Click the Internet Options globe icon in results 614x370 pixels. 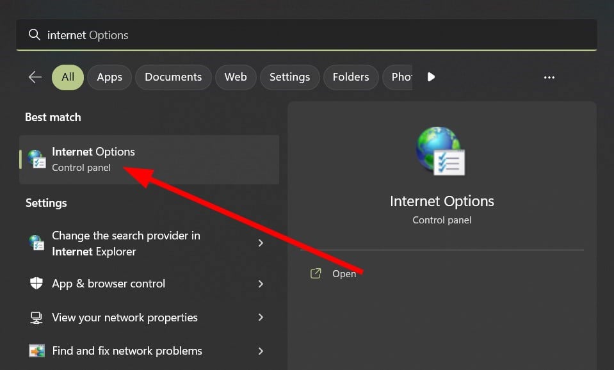click(x=36, y=159)
